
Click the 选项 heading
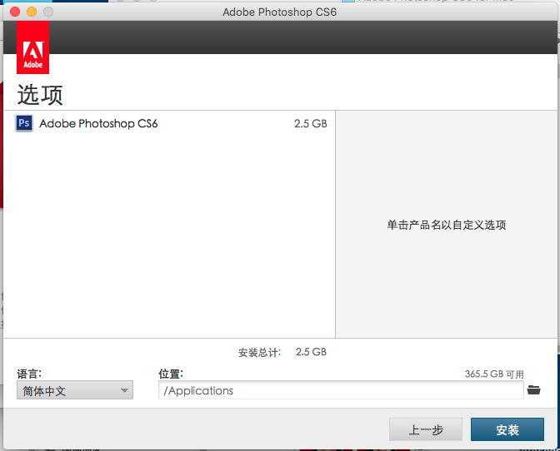pos(40,95)
